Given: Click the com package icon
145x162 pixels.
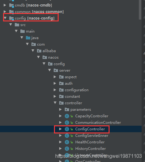Looking at the screenshot, I should click(x=34, y=44).
